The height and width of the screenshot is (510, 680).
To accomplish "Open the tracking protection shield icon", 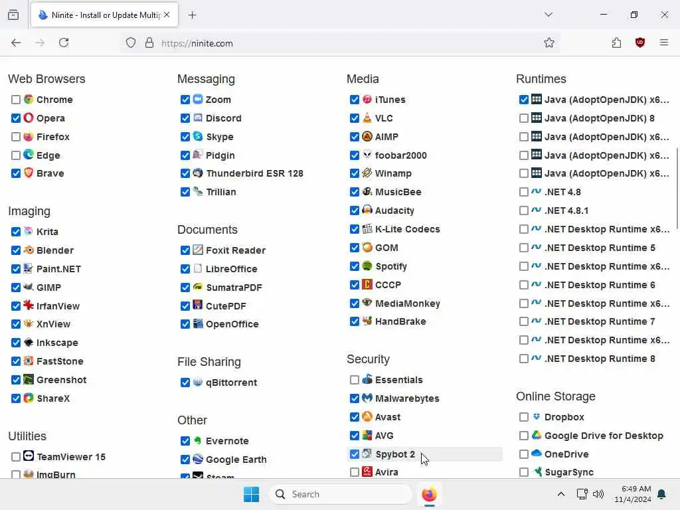I will pyautogui.click(x=131, y=42).
